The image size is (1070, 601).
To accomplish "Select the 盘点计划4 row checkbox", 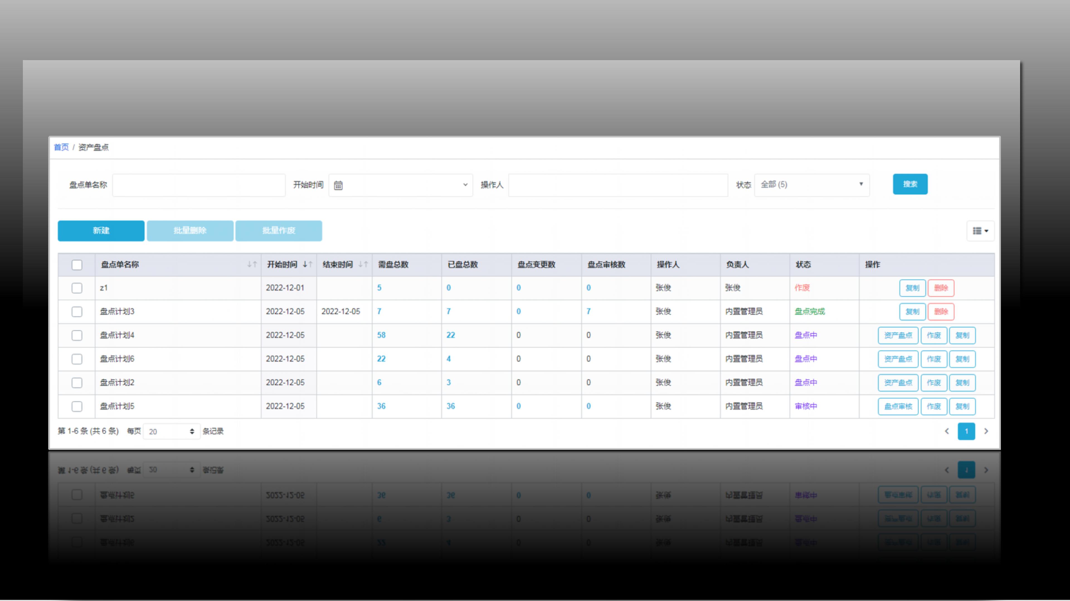I will pyautogui.click(x=77, y=336).
